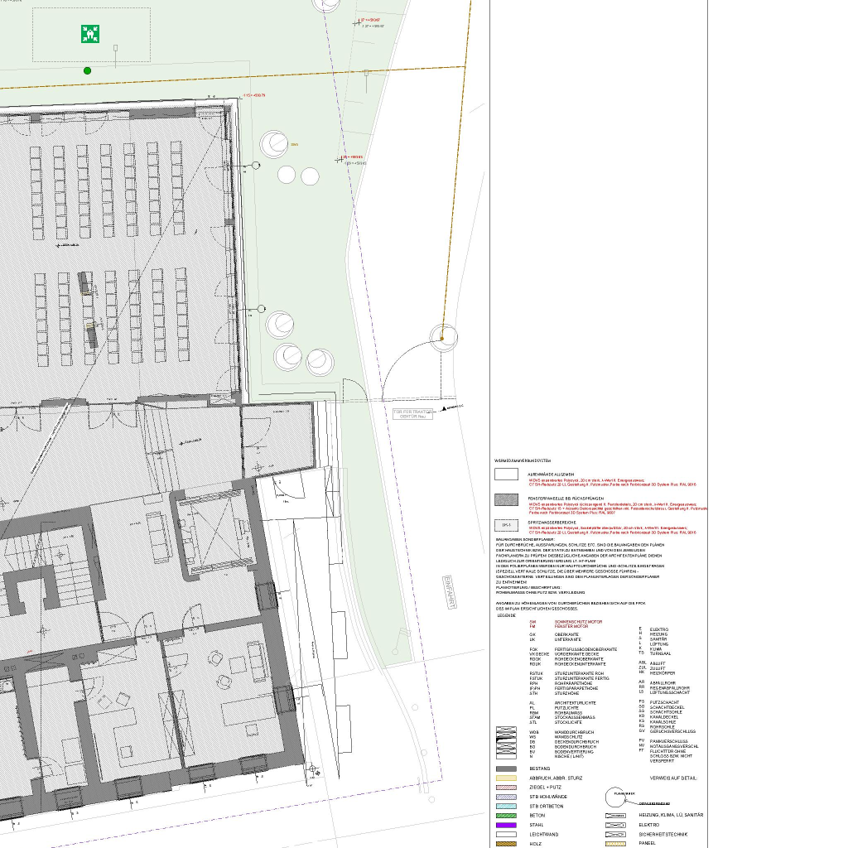Screen dimensions: 848x848
Task: Click the Spritzwasserbereiche dashed sample box
Action: [505, 524]
